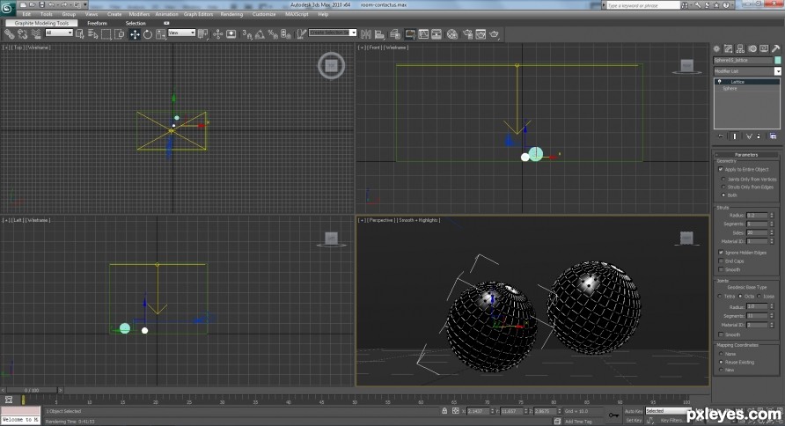
Task: Click the Auto Key button
Action: [634, 411]
